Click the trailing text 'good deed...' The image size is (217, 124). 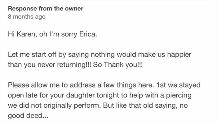28,116
